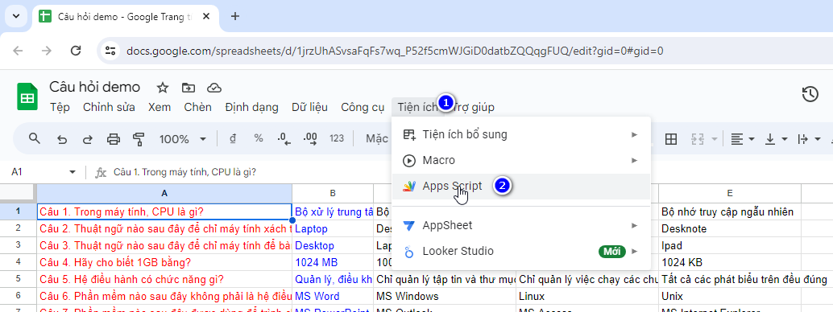Expand the 100% zoom dropdown

click(203, 140)
